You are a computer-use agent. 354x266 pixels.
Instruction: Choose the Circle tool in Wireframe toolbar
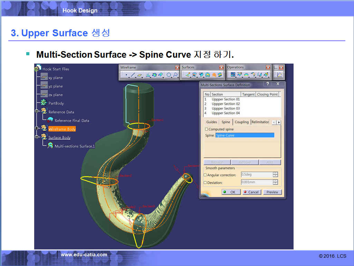click(169, 75)
